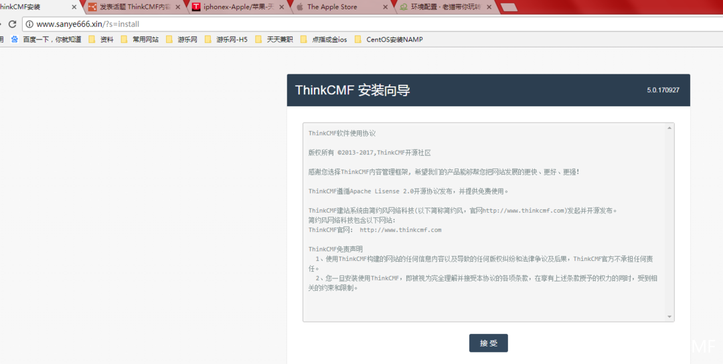Reload the page with the refresh icon
This screenshot has height=364, width=723.
tap(13, 24)
